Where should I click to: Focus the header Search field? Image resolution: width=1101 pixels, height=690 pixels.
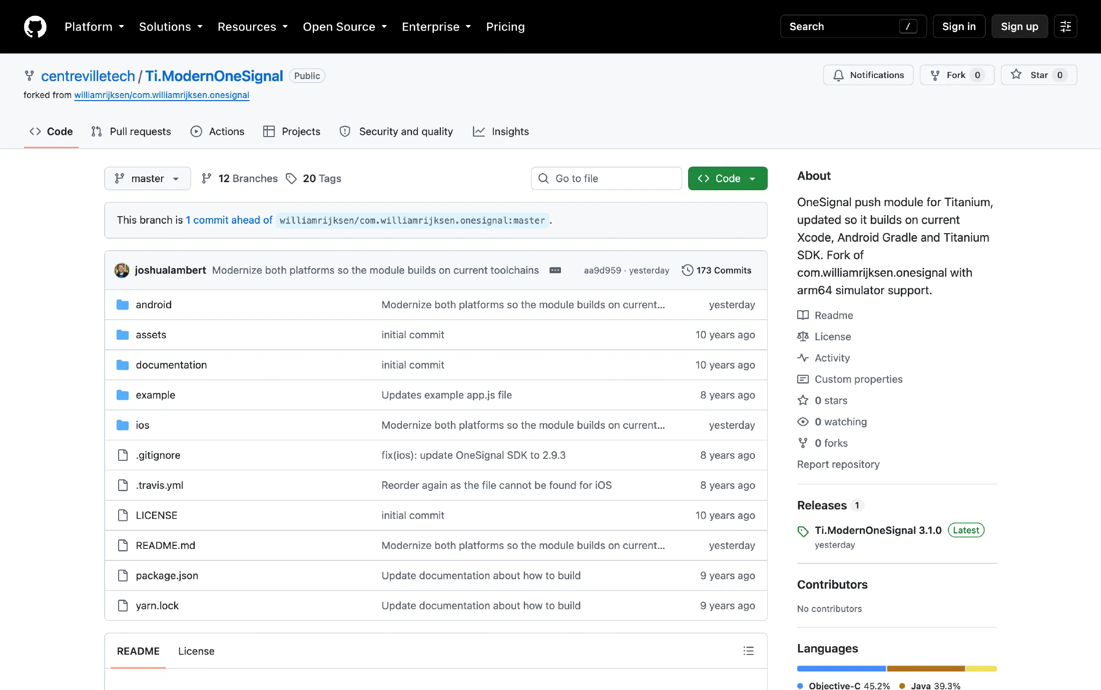point(853,27)
